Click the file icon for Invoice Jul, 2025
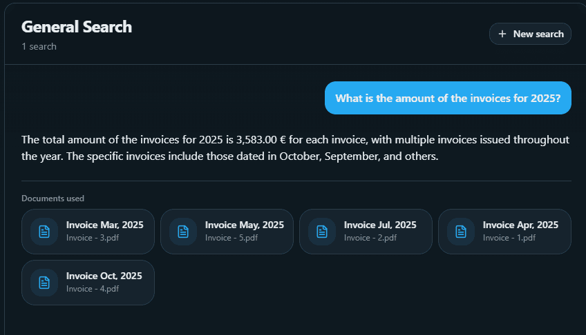This screenshot has width=586, height=335. pyautogui.click(x=322, y=232)
